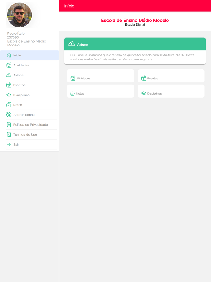This screenshot has height=282, width=211.
Task: Click Paulo Ítalo's profile photo
Action: click(x=20, y=15)
